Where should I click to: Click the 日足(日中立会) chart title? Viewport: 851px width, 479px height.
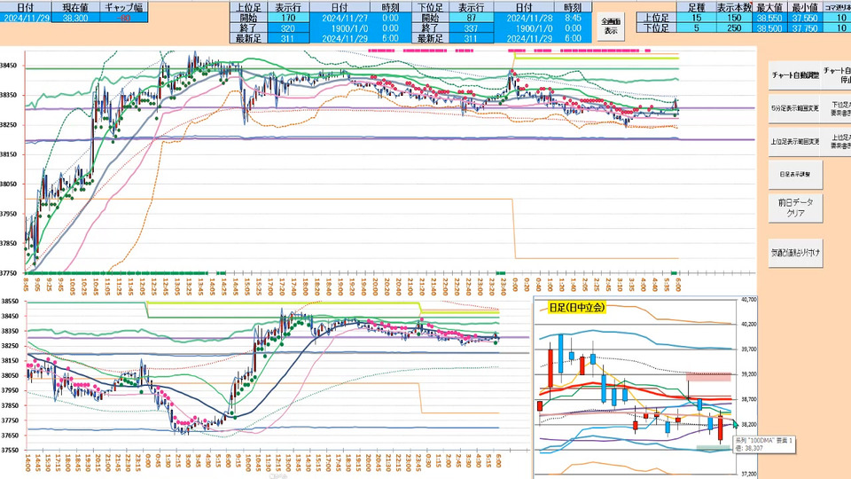pos(576,308)
